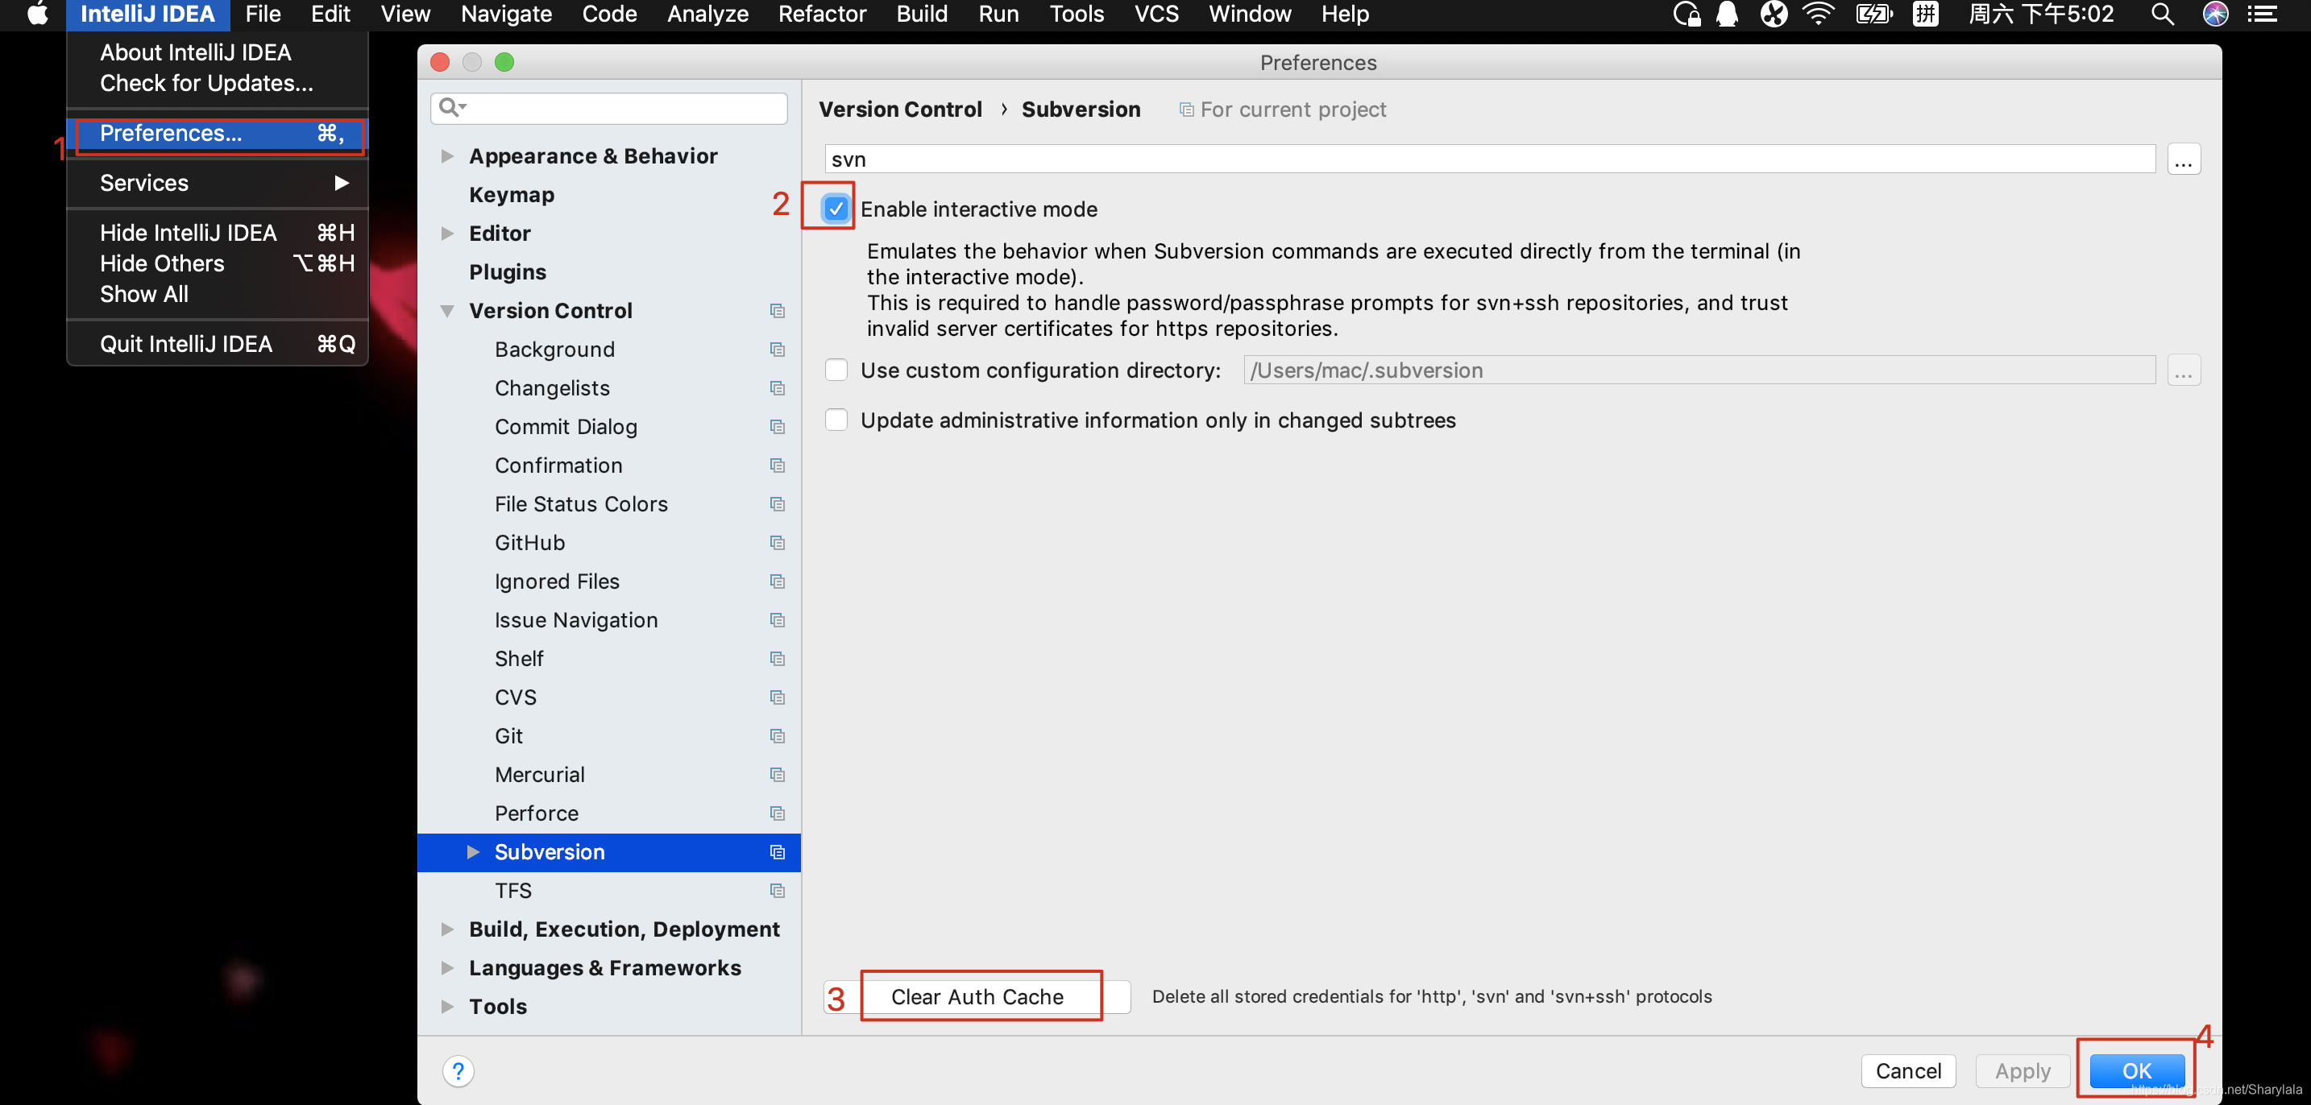Click the OK button
The width and height of the screenshot is (2311, 1105).
(2136, 1070)
